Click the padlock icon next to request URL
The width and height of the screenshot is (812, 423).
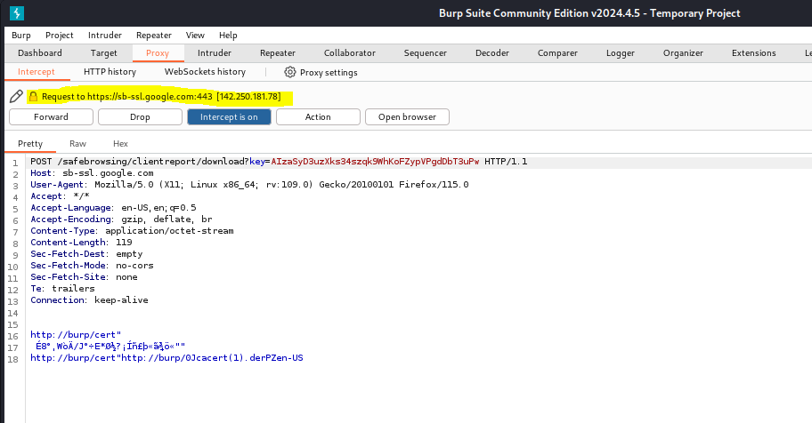[x=33, y=96]
